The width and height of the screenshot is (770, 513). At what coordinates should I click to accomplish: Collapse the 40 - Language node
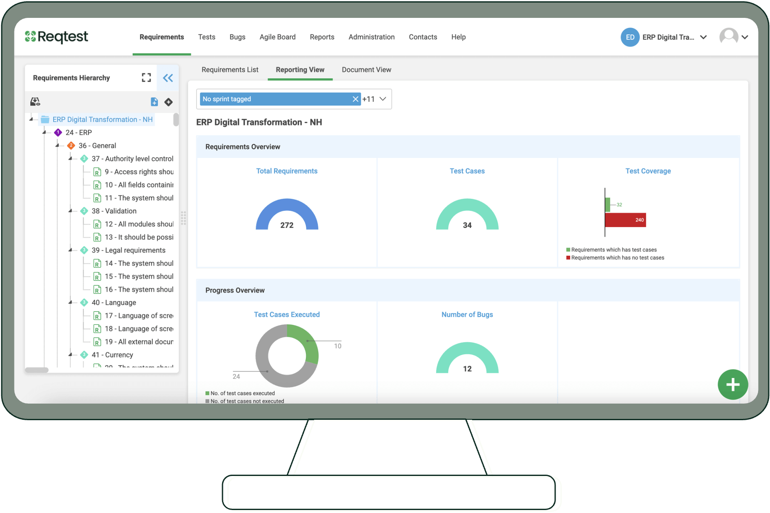pyautogui.click(x=71, y=303)
